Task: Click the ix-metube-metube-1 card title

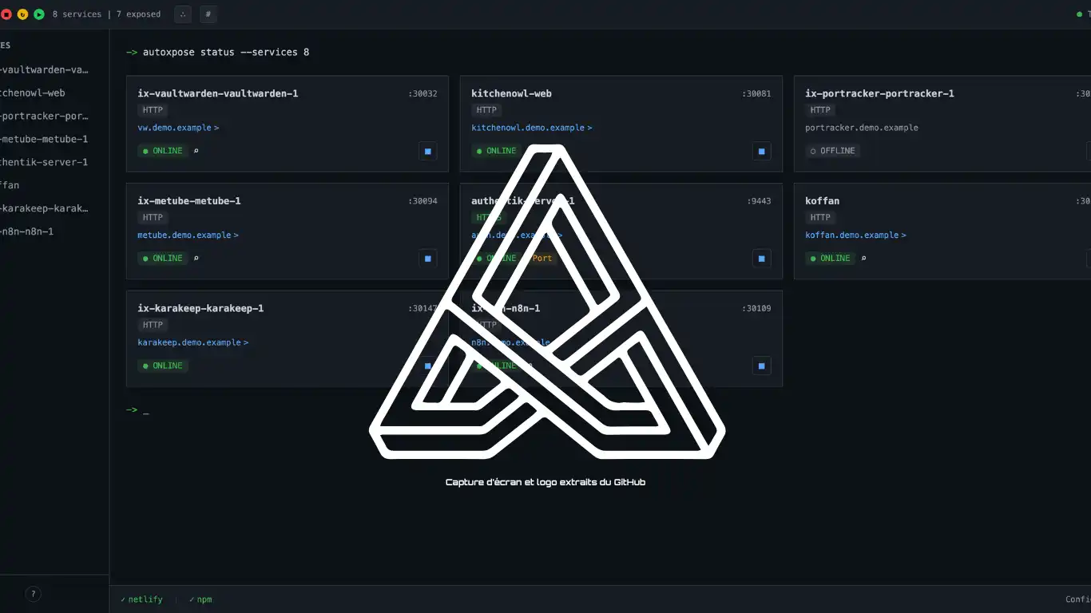Action: [189, 201]
